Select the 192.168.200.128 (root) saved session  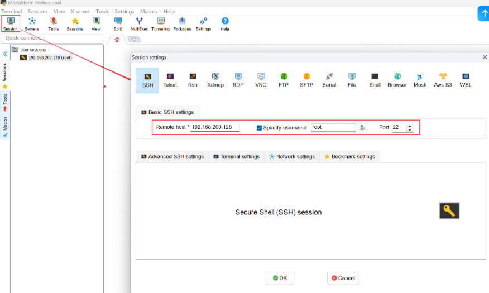49,57
